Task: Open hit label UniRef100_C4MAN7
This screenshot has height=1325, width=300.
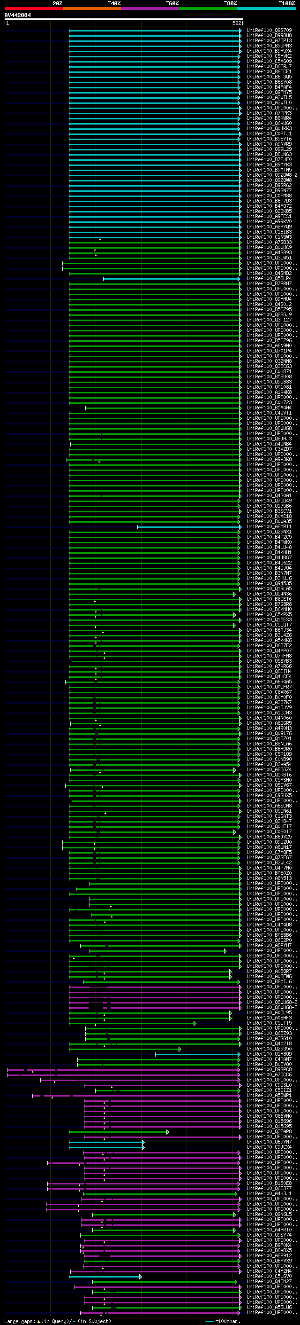Action: click(x=269, y=1059)
